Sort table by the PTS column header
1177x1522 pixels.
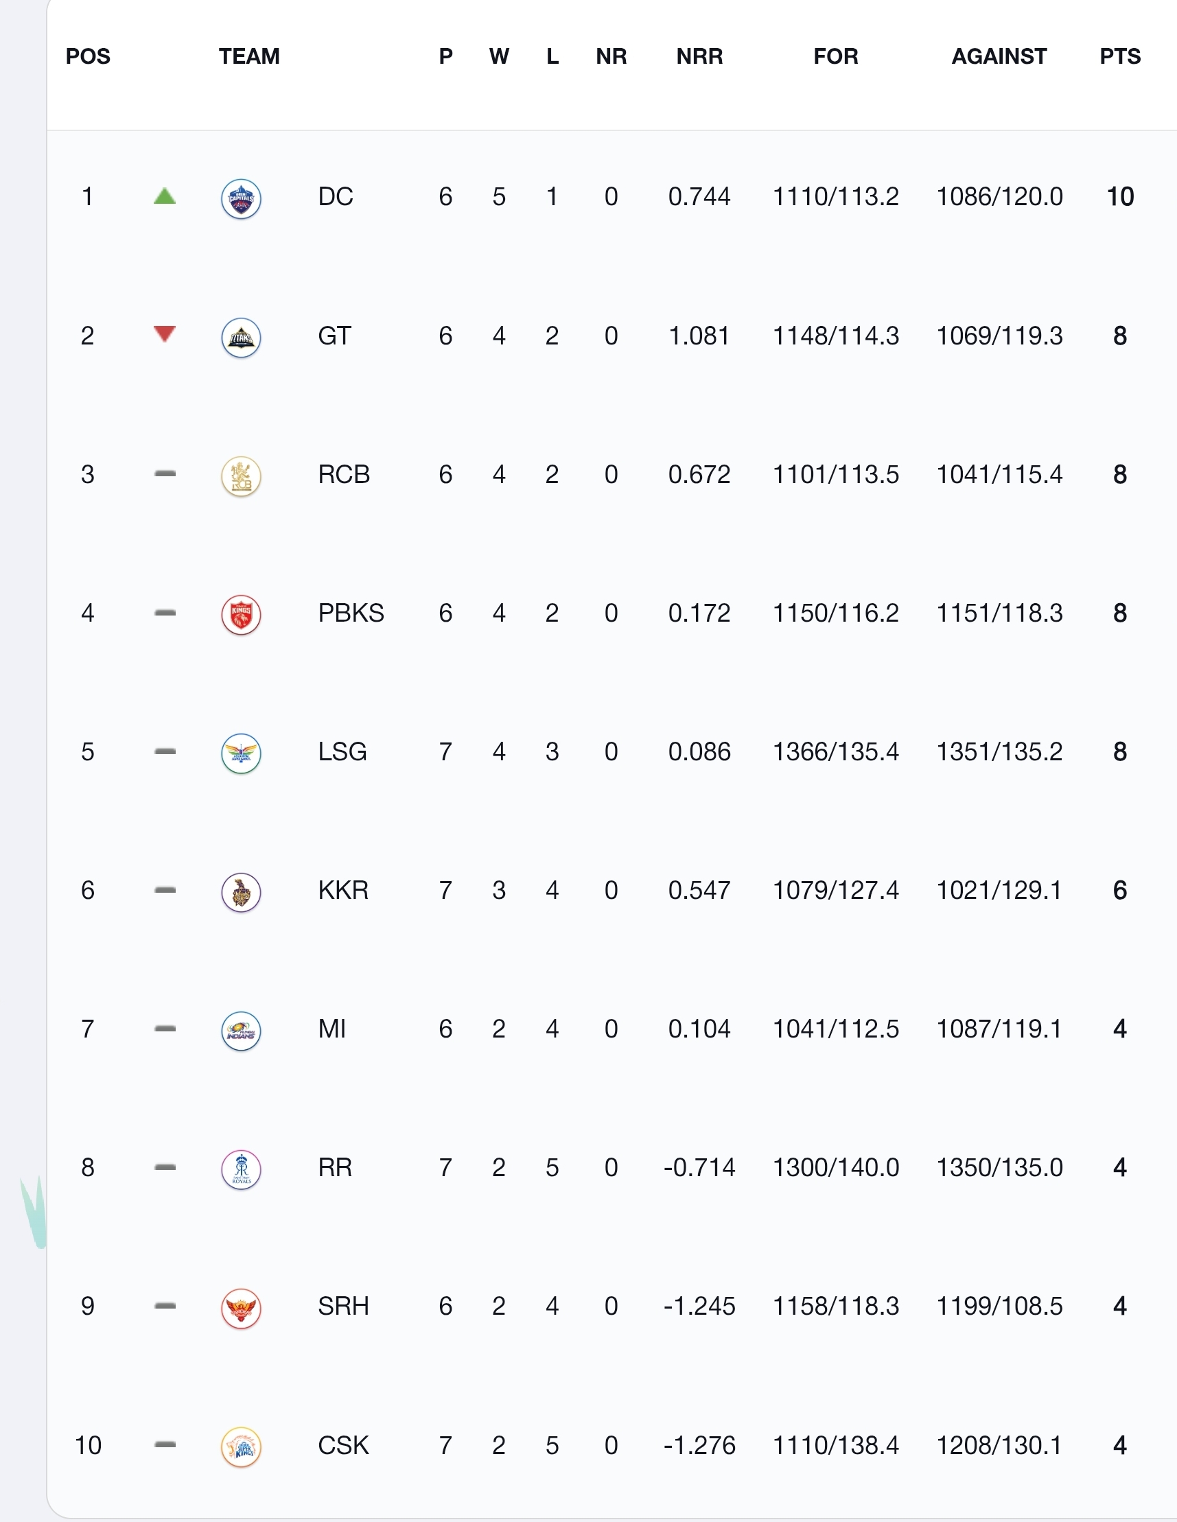pos(1120,56)
